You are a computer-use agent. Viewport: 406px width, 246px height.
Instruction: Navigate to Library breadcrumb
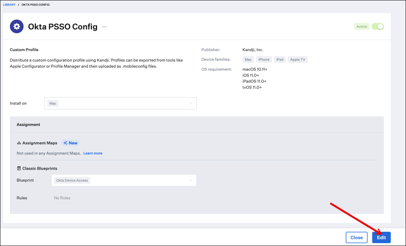tap(9, 5)
